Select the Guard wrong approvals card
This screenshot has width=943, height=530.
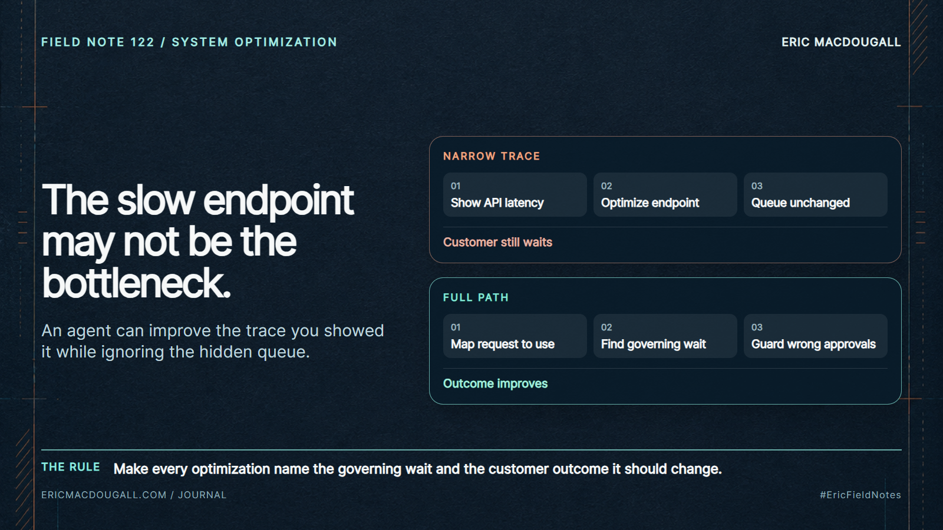pos(815,336)
